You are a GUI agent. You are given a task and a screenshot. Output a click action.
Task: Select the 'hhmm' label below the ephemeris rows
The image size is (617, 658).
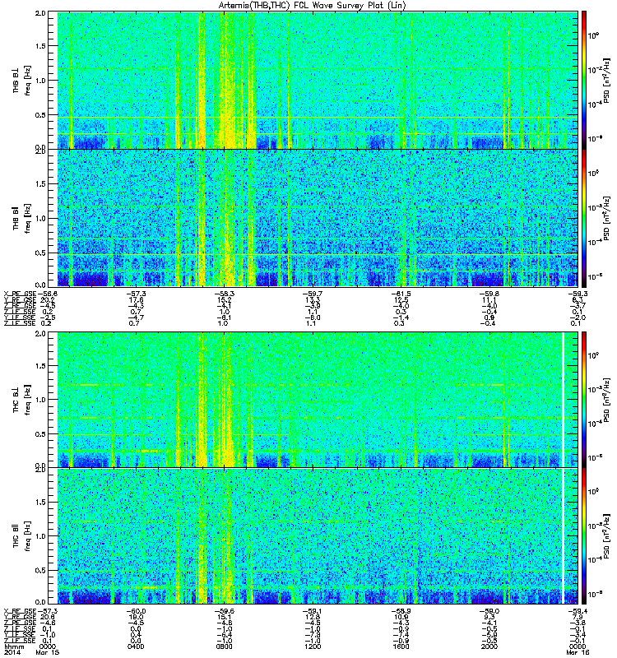(14, 646)
